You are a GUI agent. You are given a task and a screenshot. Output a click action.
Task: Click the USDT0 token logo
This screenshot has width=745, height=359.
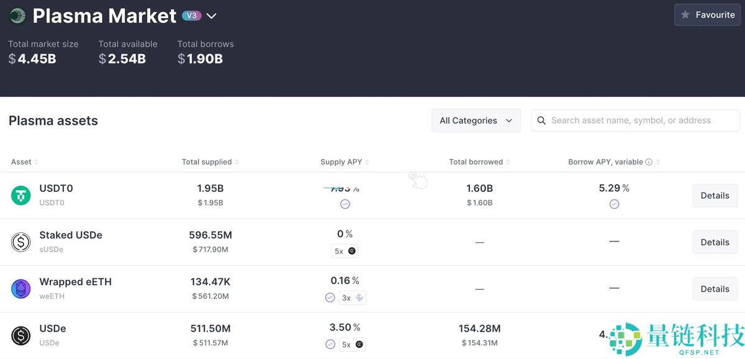click(20, 195)
